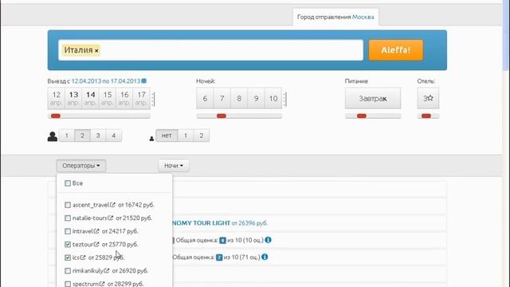Select departure date 13 апр.
The image size is (510, 287).
(x=73, y=98)
